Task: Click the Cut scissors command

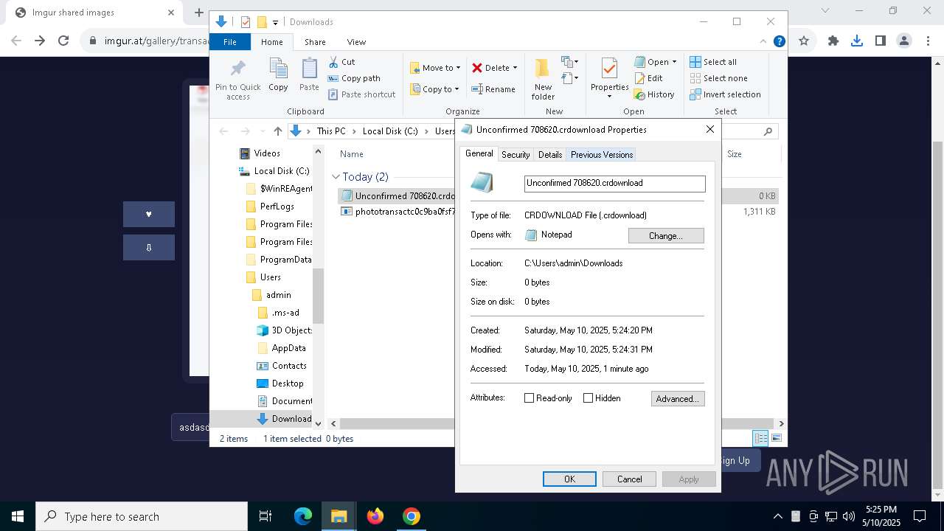Action: tap(341, 62)
